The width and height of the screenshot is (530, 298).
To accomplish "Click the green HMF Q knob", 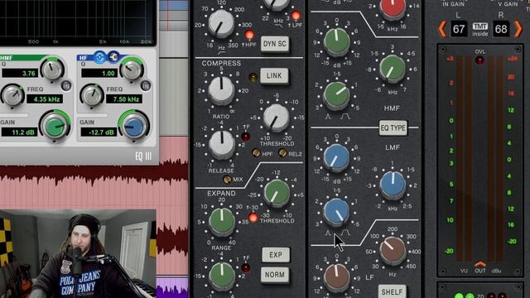I will coord(336,95).
